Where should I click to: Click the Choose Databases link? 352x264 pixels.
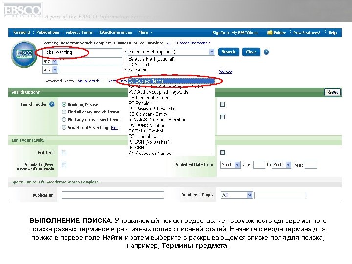(194, 43)
